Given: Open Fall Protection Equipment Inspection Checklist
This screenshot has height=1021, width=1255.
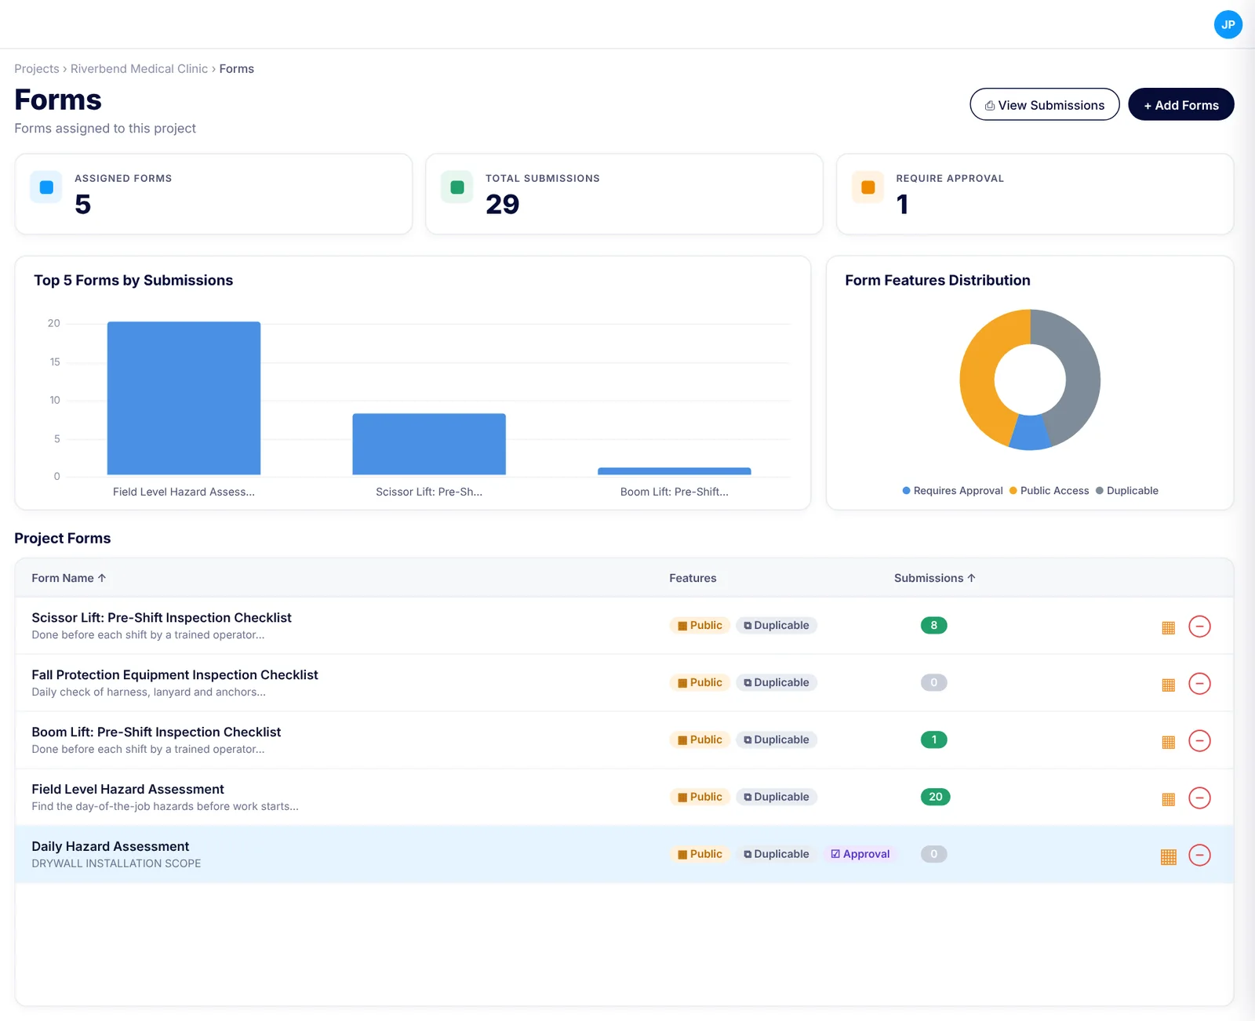Looking at the screenshot, I should tap(175, 674).
